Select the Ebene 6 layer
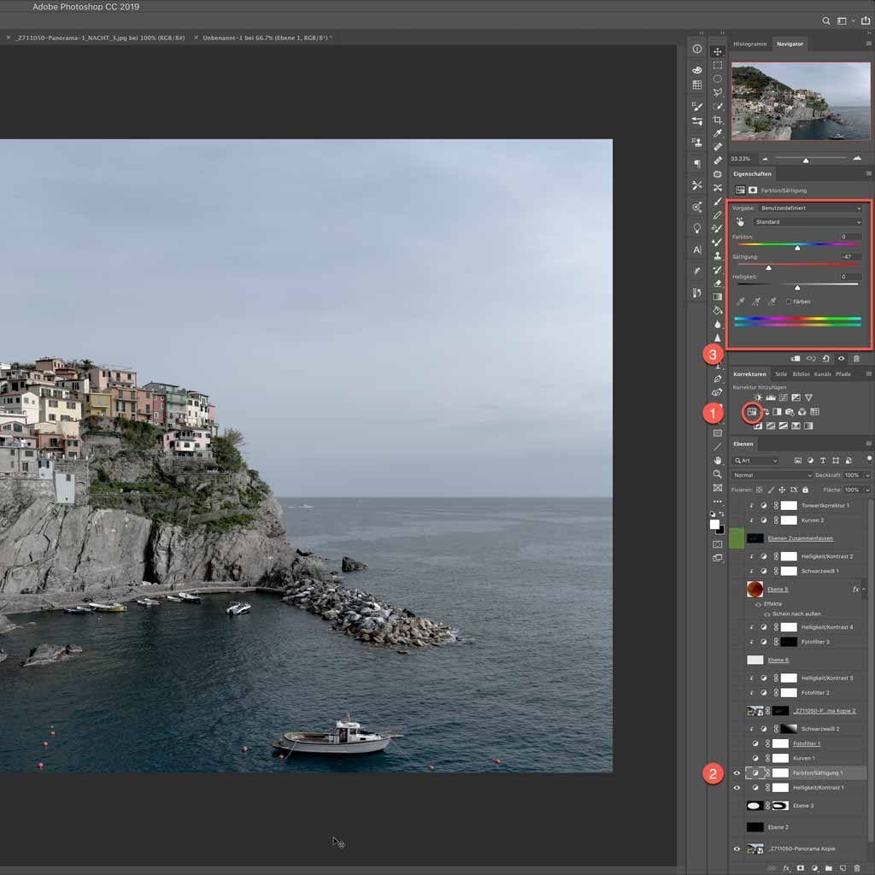 click(x=778, y=661)
